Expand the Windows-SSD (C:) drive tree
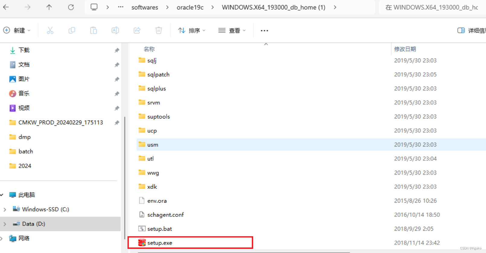 click(x=5, y=209)
